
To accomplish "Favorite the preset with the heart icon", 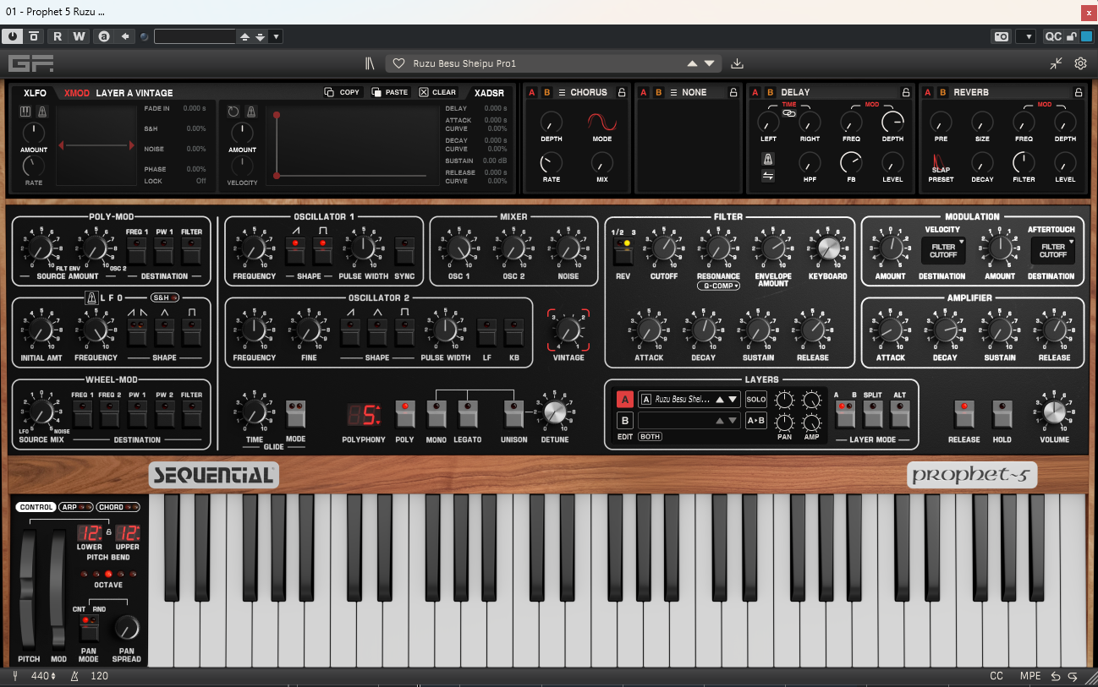I will (x=399, y=63).
